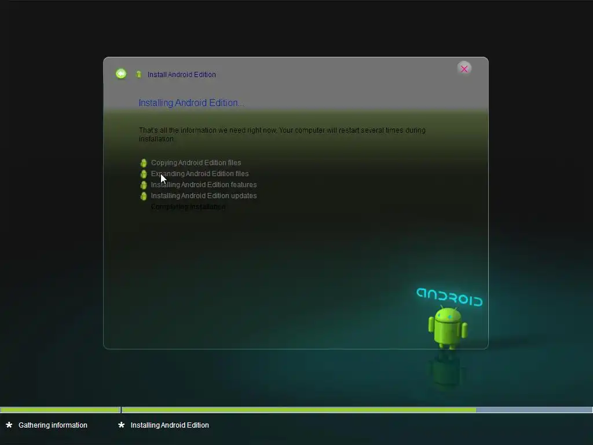The width and height of the screenshot is (593, 445).
Task: Select the 'Completing installation' step text
Action: click(x=188, y=207)
